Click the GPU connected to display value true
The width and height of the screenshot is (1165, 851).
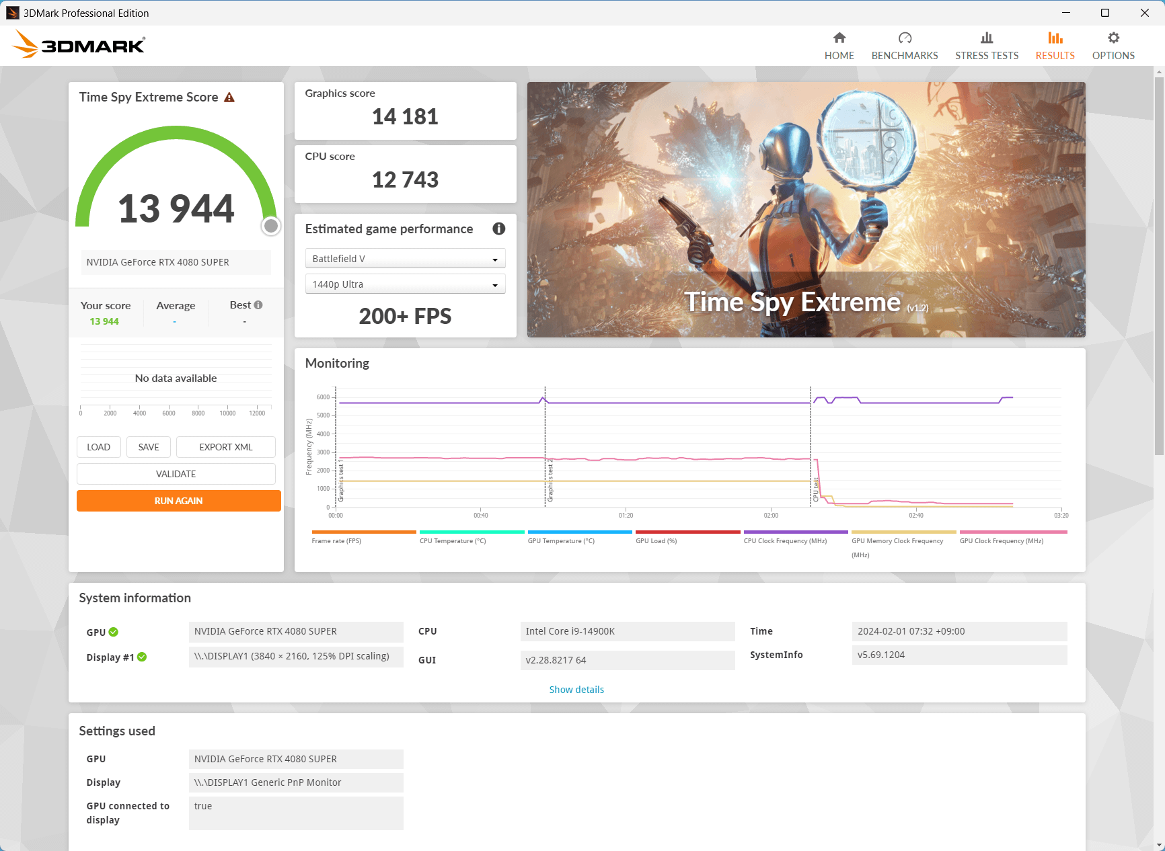coord(296,813)
